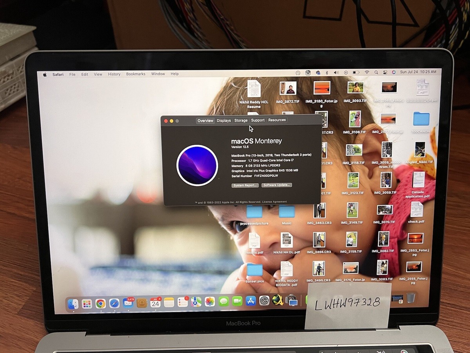Open Spotlight search magnifier in menu bar

(x=376, y=72)
